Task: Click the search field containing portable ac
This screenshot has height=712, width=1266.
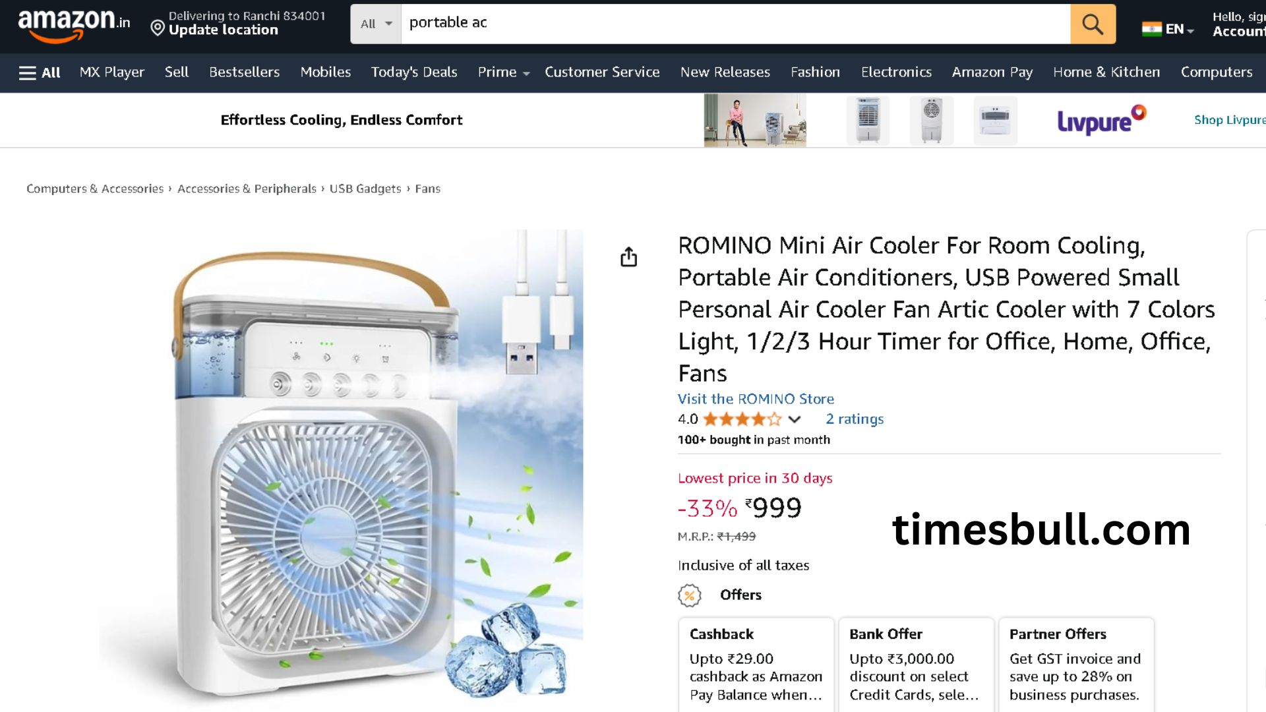Action: [x=735, y=24]
